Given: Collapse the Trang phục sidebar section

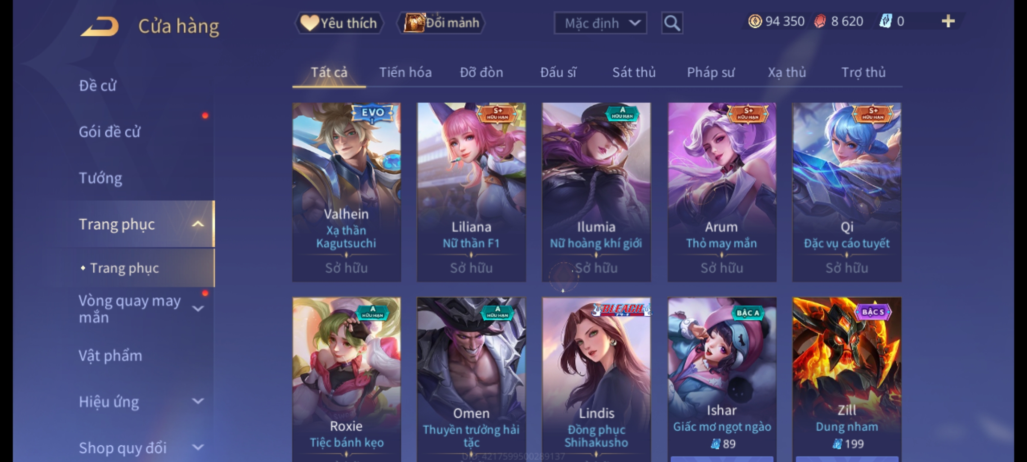Looking at the screenshot, I should point(198,224).
